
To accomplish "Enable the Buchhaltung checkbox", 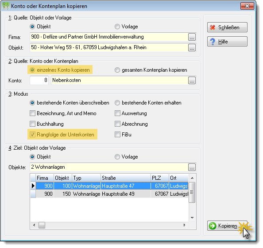I will coord(32,124).
